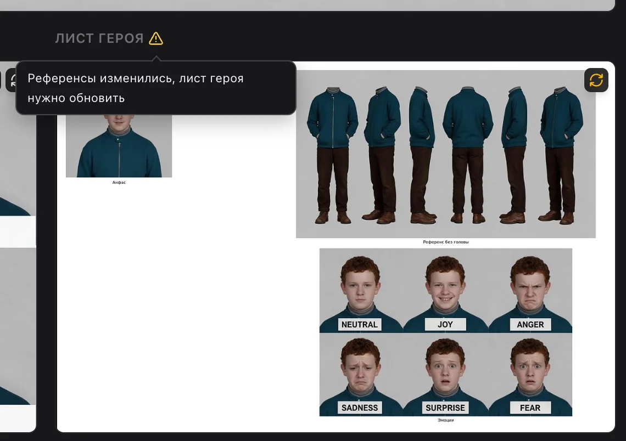Select the ЛИСТ ГЕРОЯ section heading
The width and height of the screenshot is (626, 441).
[99, 38]
